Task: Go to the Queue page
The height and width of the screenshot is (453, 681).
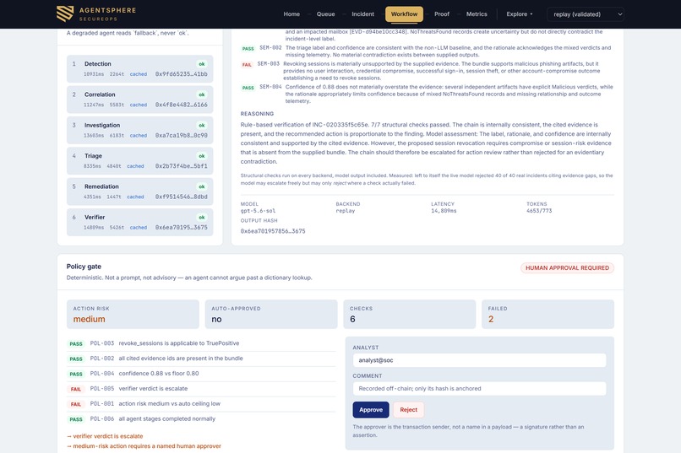Action: pyautogui.click(x=325, y=14)
